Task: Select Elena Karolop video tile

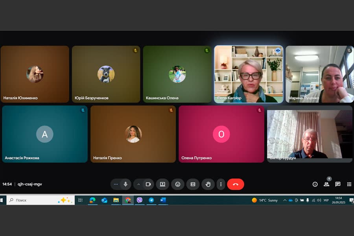Action: (x=249, y=74)
